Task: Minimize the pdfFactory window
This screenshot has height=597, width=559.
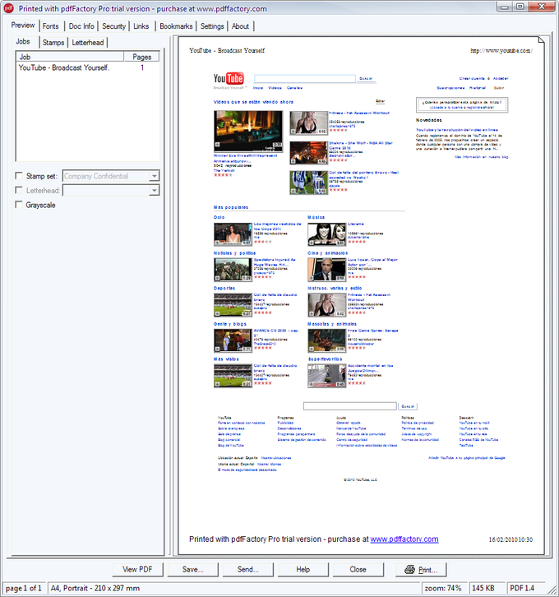Action: click(x=504, y=7)
